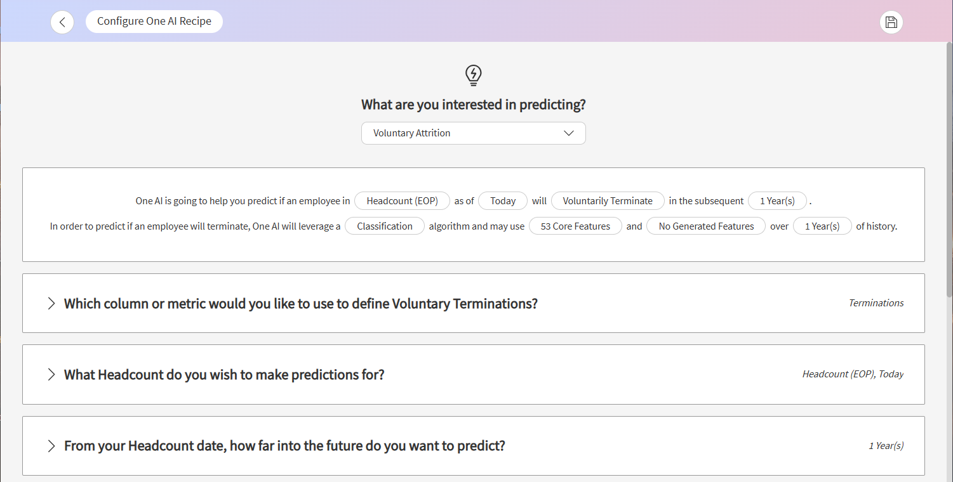Image resolution: width=953 pixels, height=482 pixels.
Task: Open the No Generated Features pill
Action: (706, 226)
